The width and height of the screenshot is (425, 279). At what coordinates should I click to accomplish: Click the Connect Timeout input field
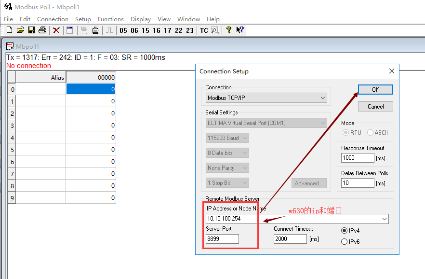[290, 239]
